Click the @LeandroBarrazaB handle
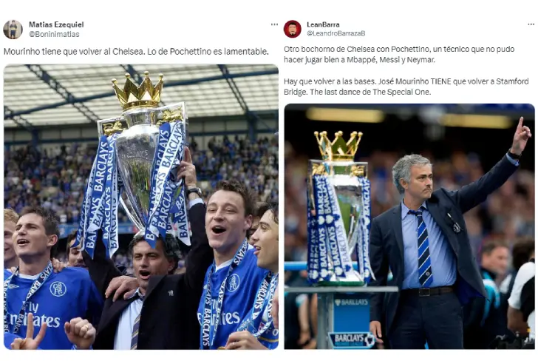This screenshot has width=538, height=361. [336, 33]
